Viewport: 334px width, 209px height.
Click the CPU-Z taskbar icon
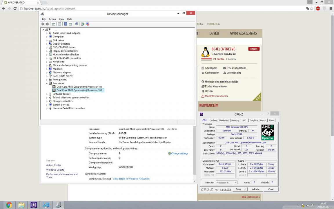(x=34, y=205)
